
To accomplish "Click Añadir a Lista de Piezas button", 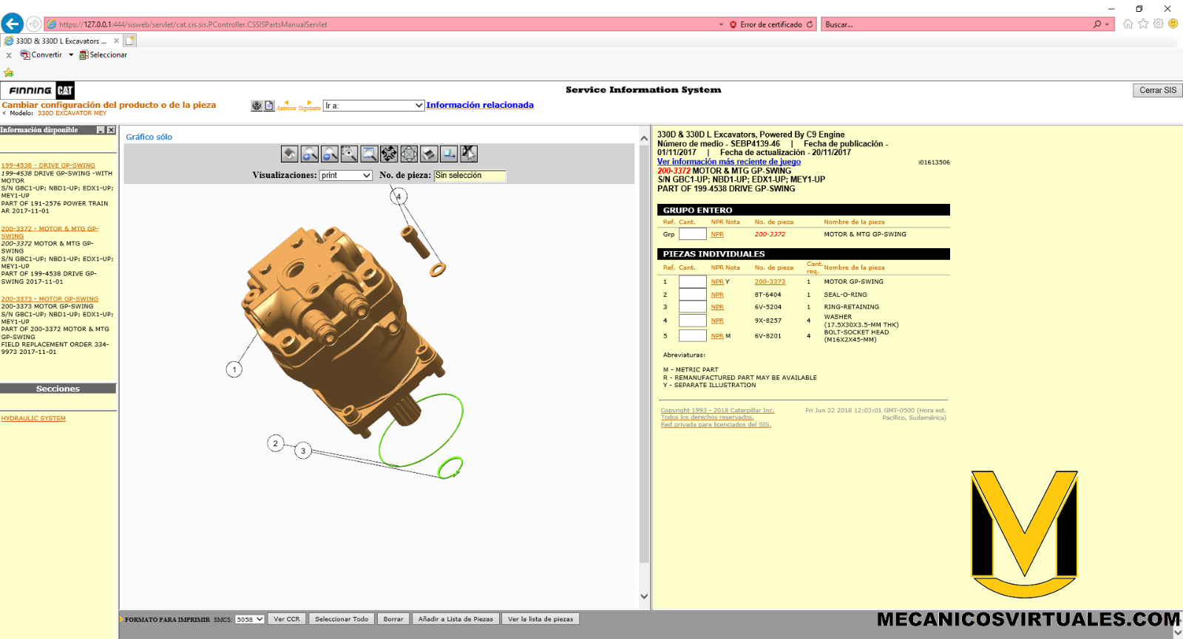I will point(455,619).
